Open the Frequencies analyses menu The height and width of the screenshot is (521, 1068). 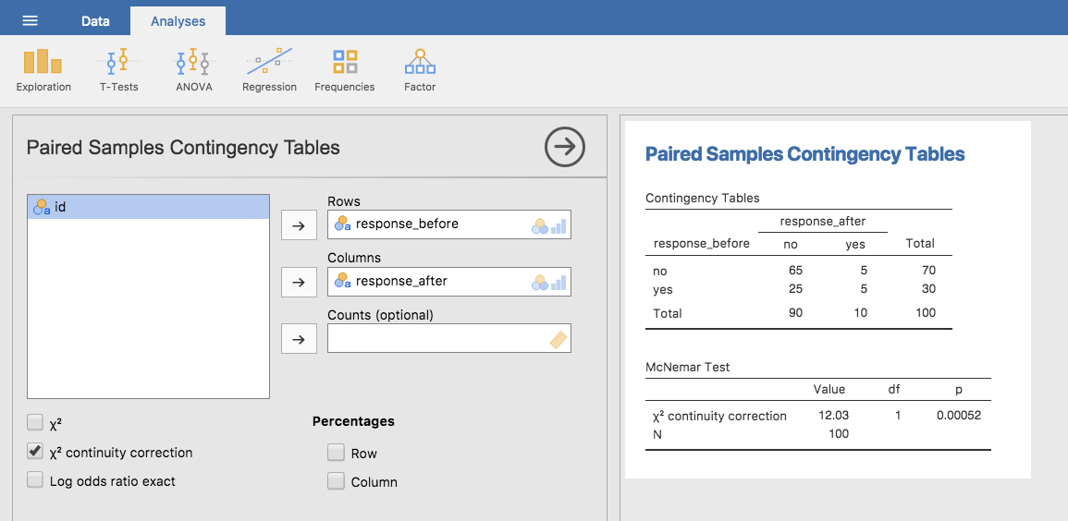345,70
